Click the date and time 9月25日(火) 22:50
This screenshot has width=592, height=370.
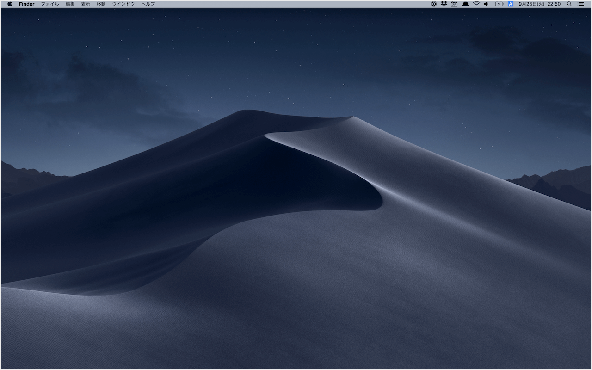point(539,4)
